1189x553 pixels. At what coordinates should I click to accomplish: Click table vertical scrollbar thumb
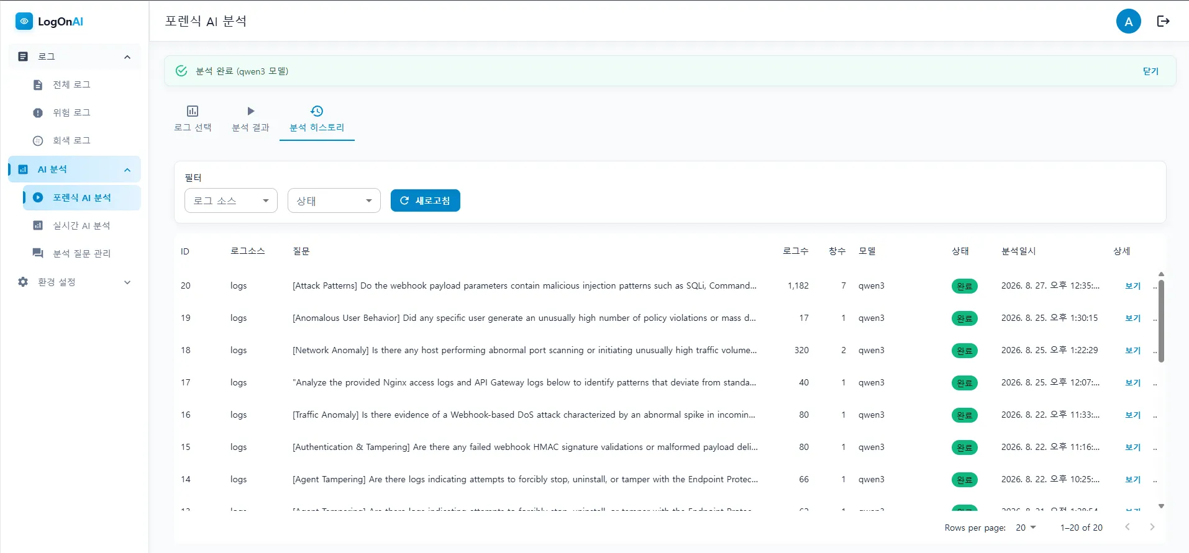pos(1161,321)
